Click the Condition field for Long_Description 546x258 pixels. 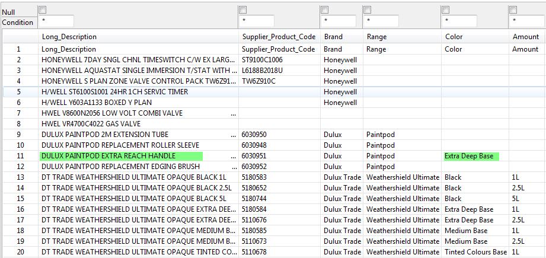(56, 21)
